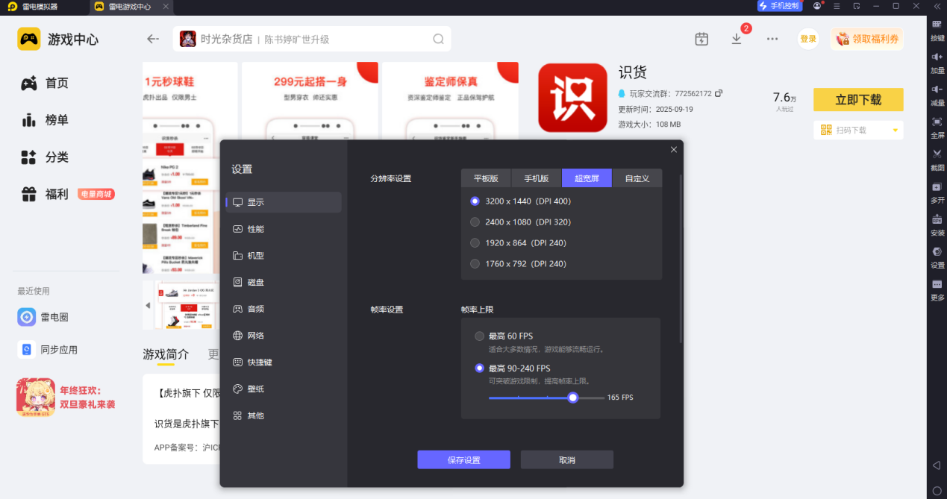Click the search field showing 时光杂货店
Screen dimensions: 947x499
point(312,39)
